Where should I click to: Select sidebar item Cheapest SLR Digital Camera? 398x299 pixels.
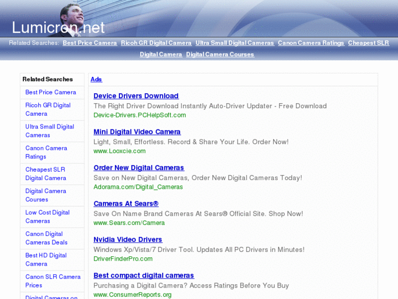(x=45, y=174)
